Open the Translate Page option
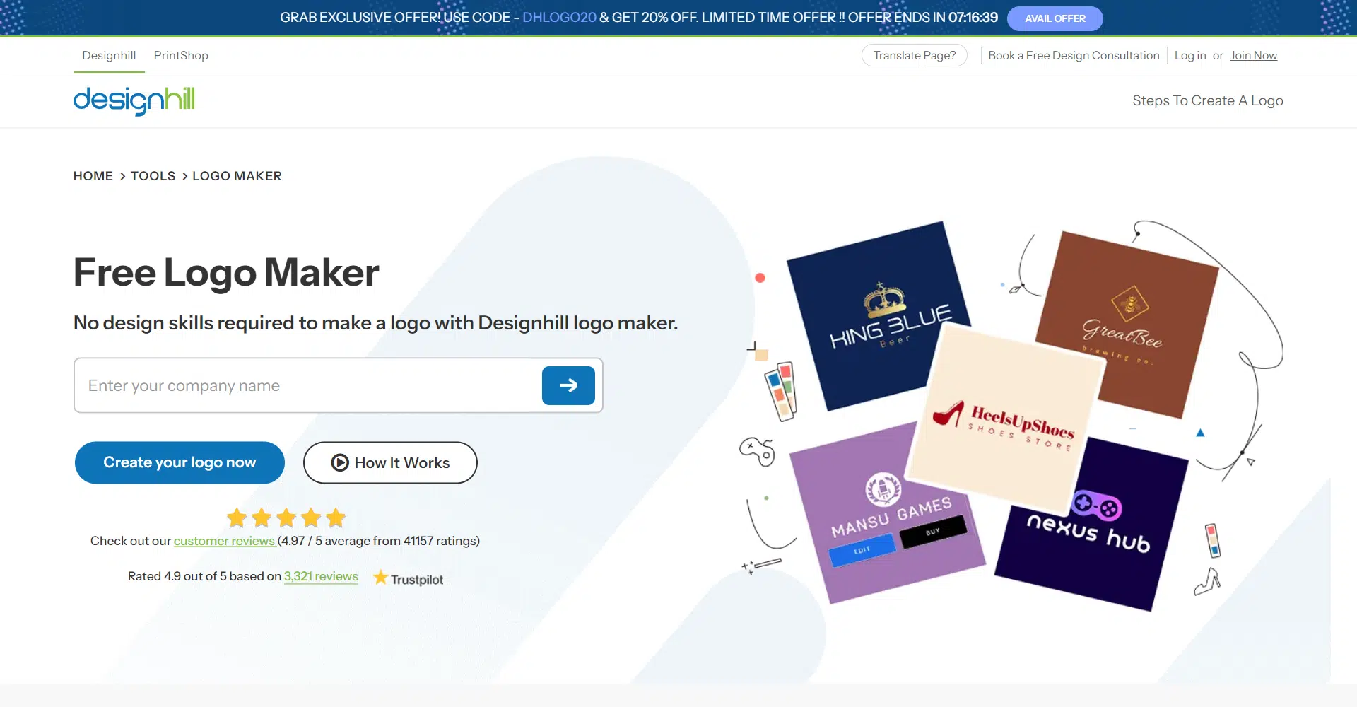The image size is (1357, 707). tap(914, 55)
